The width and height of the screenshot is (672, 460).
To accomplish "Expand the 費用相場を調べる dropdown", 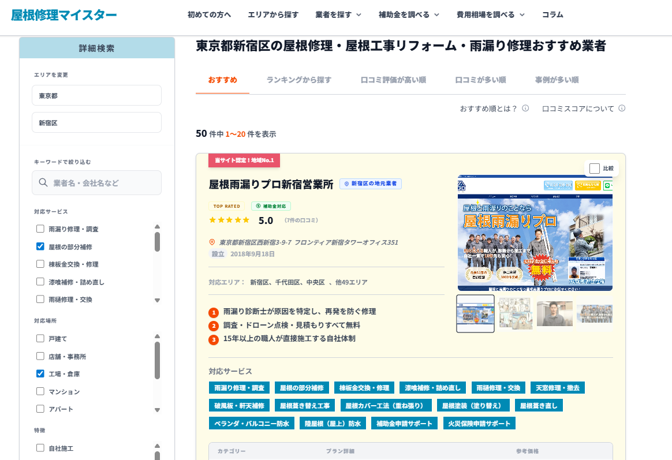I will point(490,14).
